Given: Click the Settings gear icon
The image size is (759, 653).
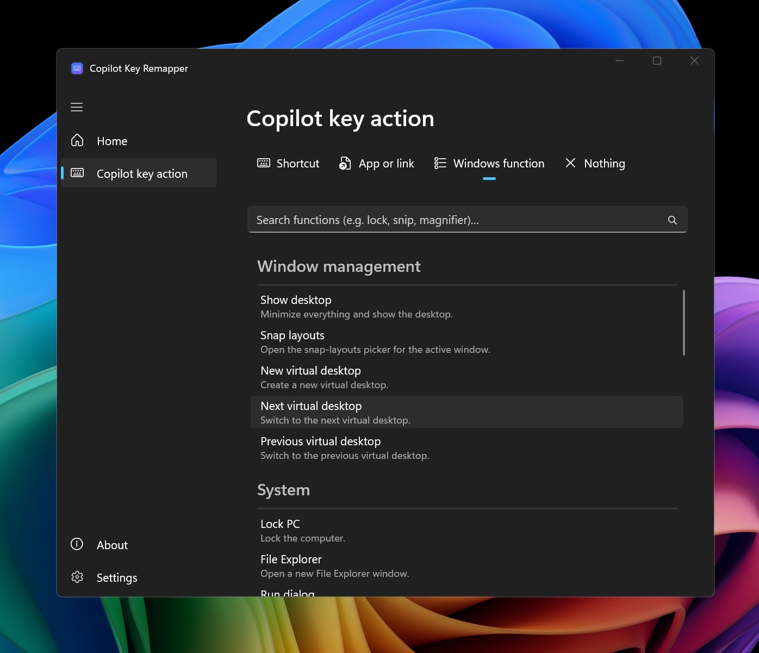Looking at the screenshot, I should tap(77, 577).
